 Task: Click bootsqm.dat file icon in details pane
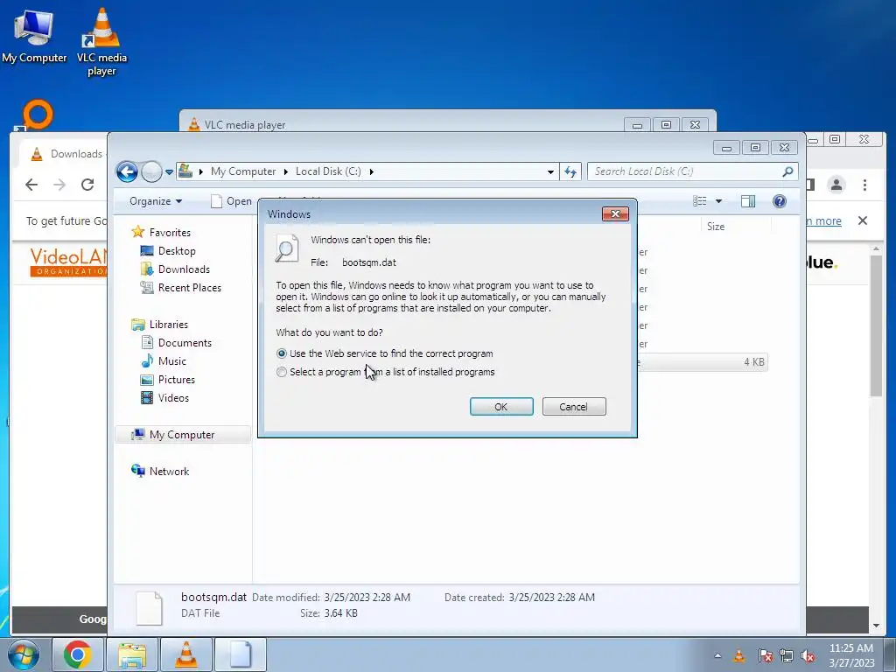149,609
